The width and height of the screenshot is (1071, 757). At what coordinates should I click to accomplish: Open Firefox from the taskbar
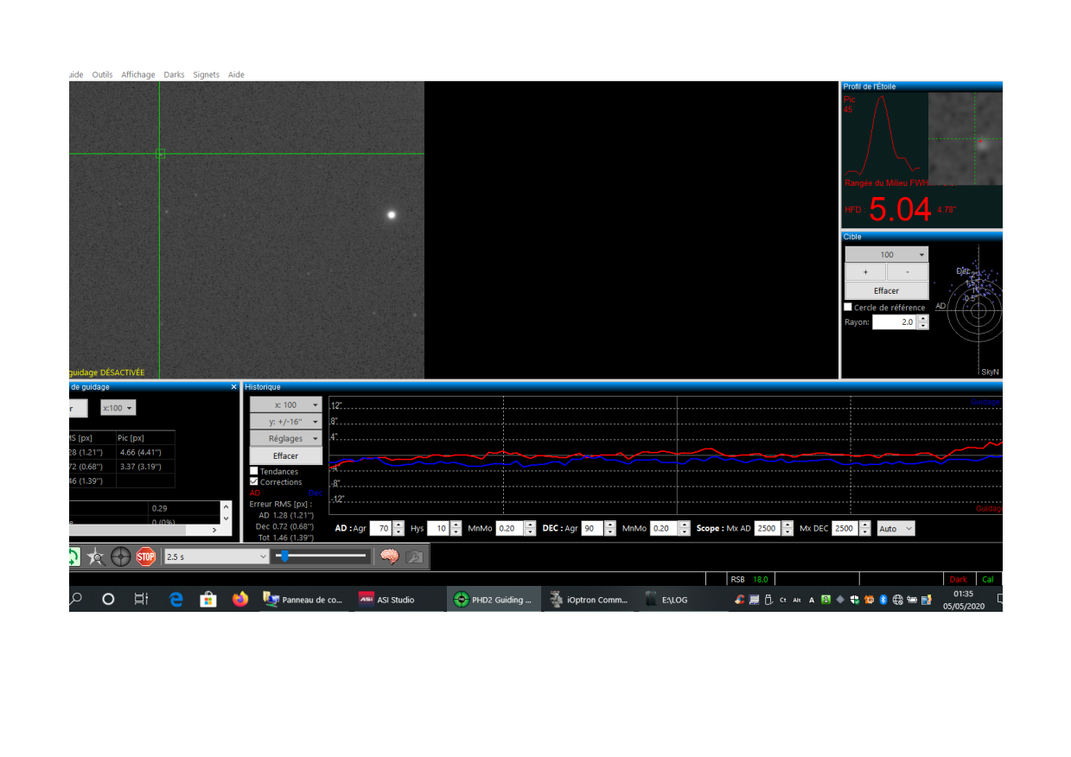pos(239,599)
